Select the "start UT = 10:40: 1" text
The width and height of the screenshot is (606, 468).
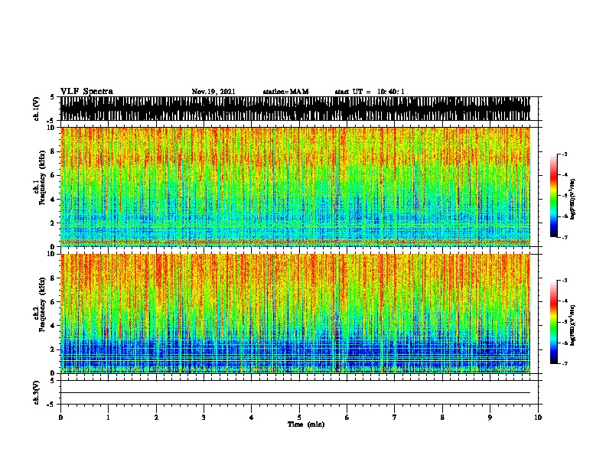(370, 92)
